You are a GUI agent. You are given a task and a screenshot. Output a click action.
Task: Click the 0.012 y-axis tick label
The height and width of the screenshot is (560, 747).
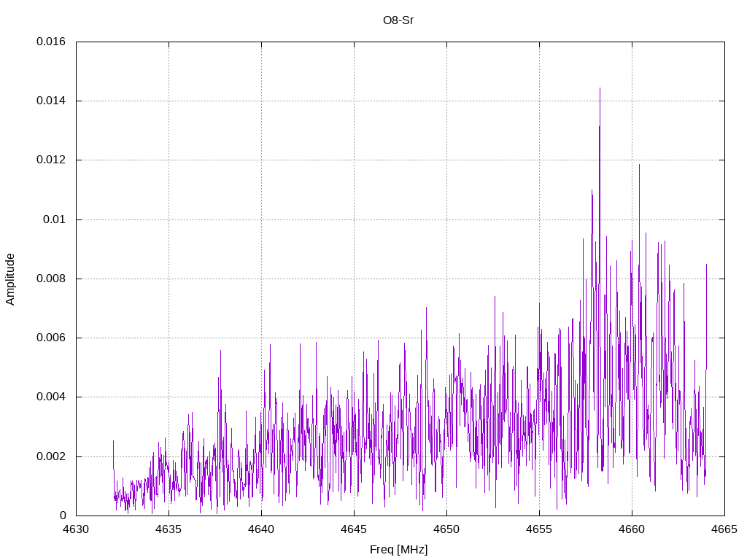51,160
